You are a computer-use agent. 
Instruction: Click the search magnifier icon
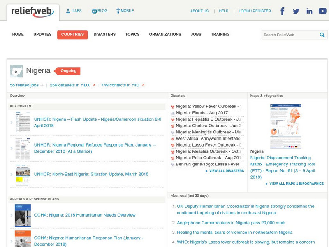[x=322, y=35]
